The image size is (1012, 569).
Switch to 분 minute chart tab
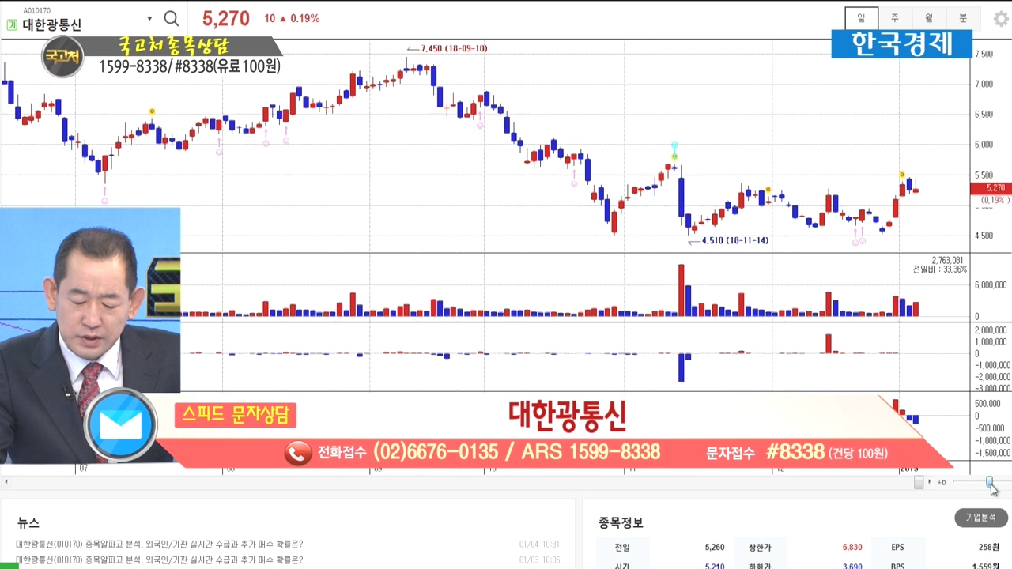(x=963, y=18)
